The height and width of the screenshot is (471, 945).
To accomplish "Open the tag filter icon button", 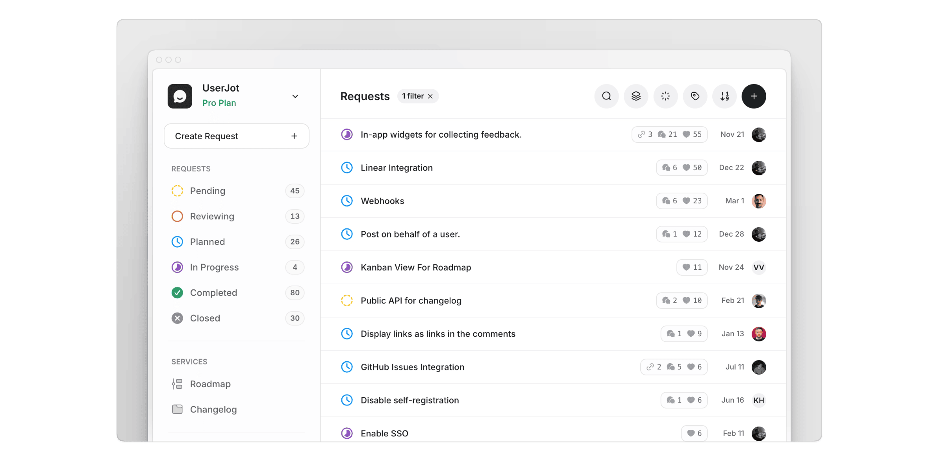I will click(x=695, y=96).
